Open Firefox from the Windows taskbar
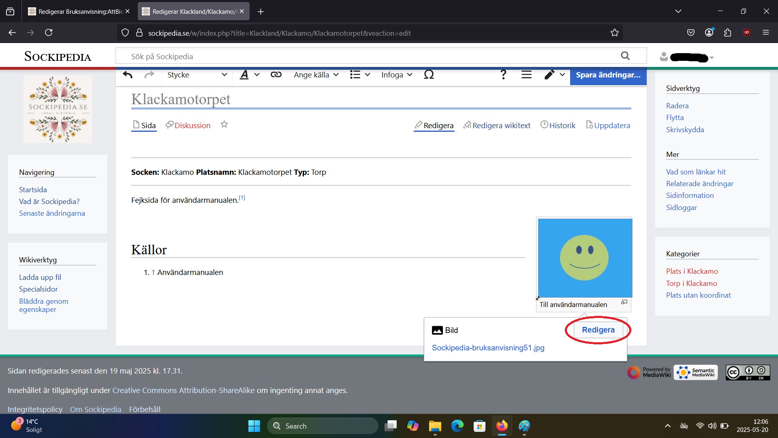 502,426
